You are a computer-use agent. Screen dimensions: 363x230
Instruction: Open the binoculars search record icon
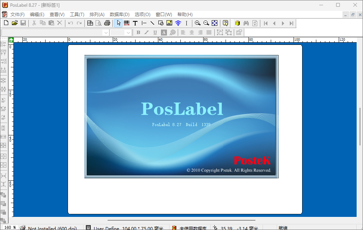click(246, 23)
